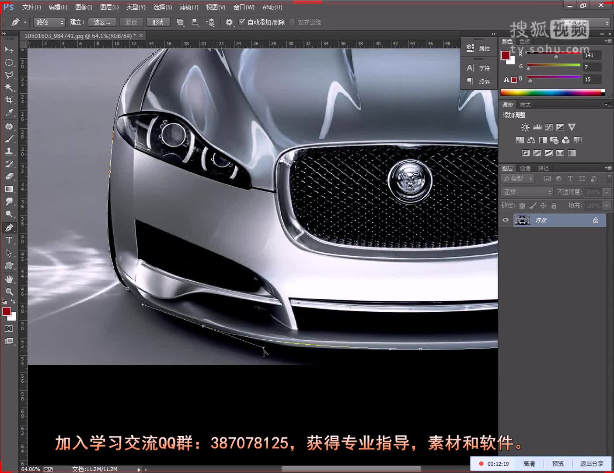Open the 滤镜 menu
The width and height of the screenshot is (614, 473).
(189, 7)
